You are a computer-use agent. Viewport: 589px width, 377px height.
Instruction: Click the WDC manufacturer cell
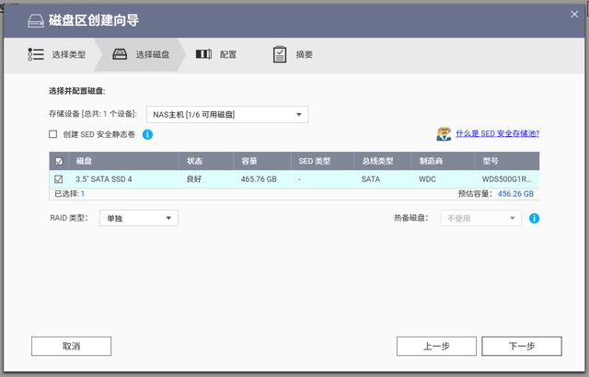coord(427,179)
